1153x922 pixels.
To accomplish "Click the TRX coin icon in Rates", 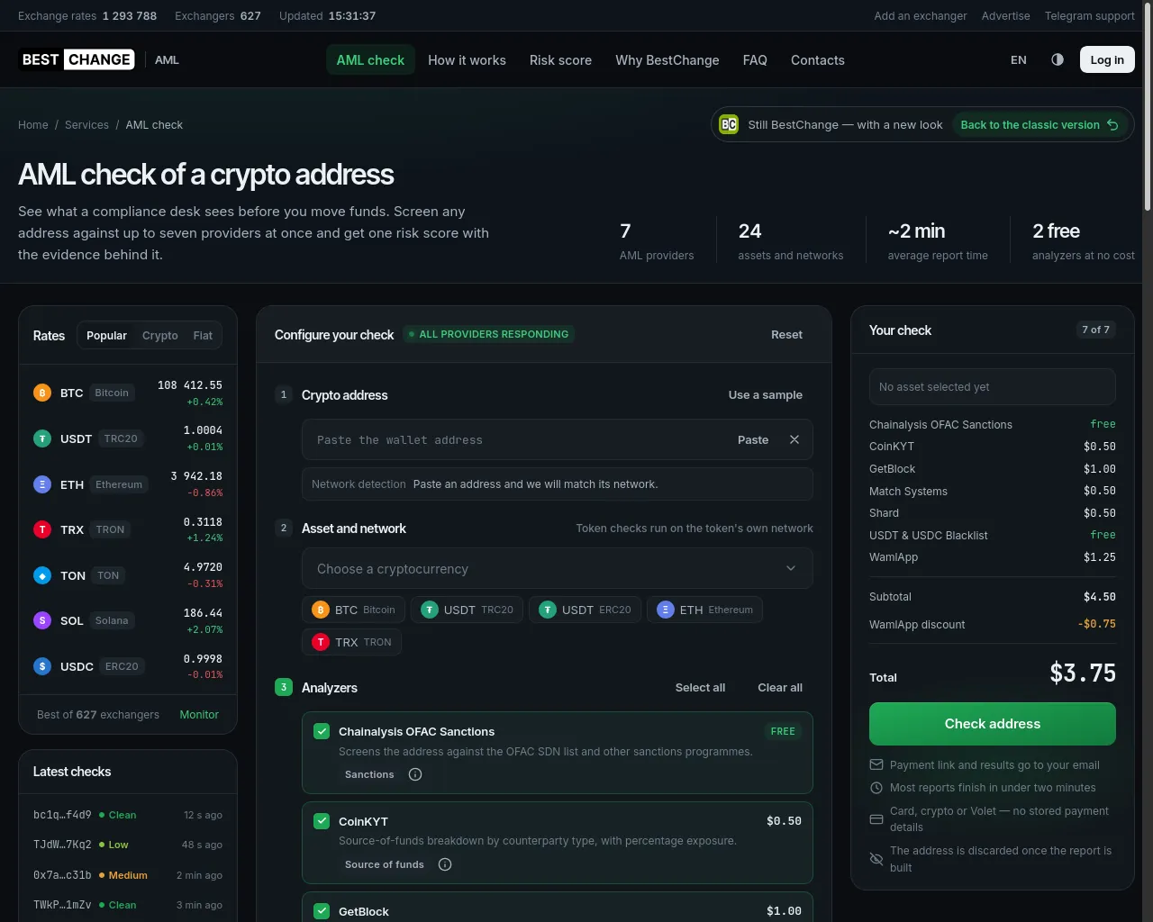I will pos(42,529).
